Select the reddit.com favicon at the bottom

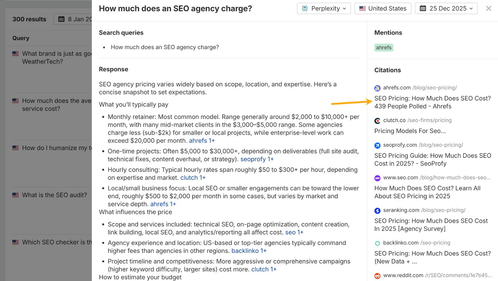378,275
